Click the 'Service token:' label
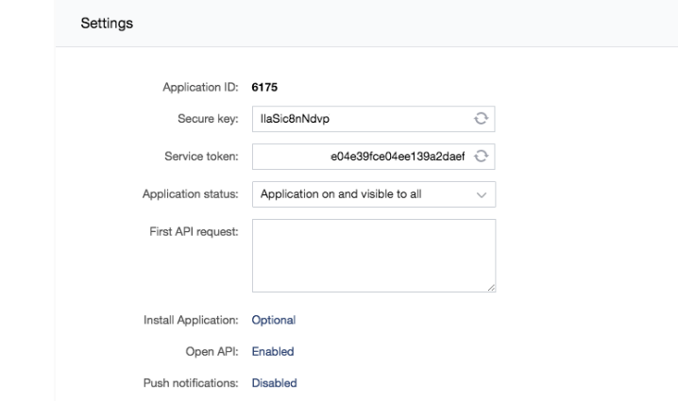The width and height of the screenshot is (678, 401). (x=201, y=157)
